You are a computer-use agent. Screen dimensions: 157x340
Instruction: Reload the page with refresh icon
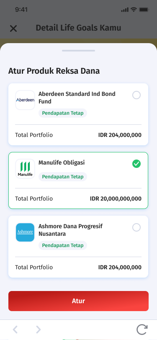[142, 330]
